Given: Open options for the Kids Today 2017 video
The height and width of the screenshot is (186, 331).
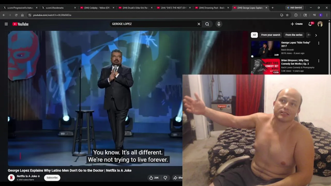Looking at the screenshot, I should [x=319, y=43].
